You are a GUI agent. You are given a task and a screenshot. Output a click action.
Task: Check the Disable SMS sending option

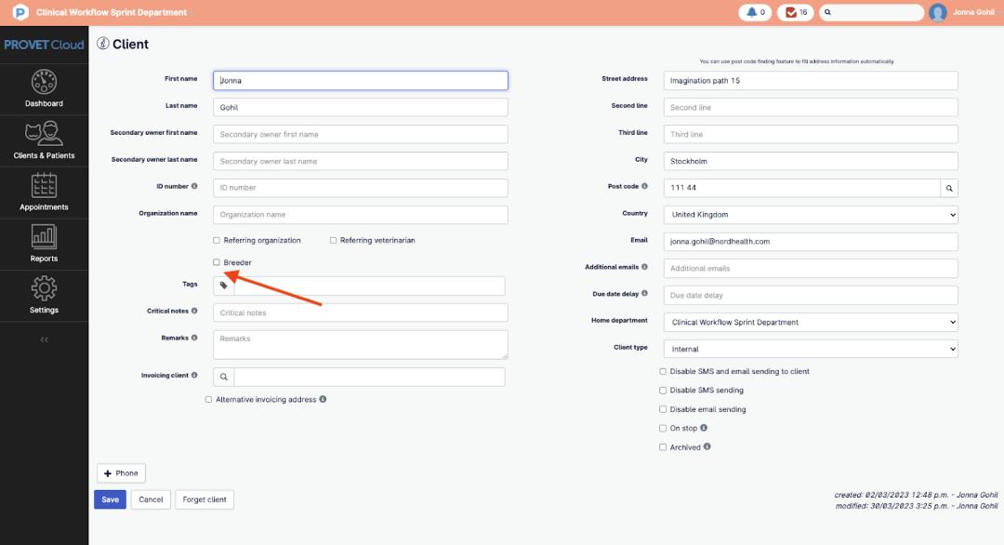pyautogui.click(x=663, y=391)
